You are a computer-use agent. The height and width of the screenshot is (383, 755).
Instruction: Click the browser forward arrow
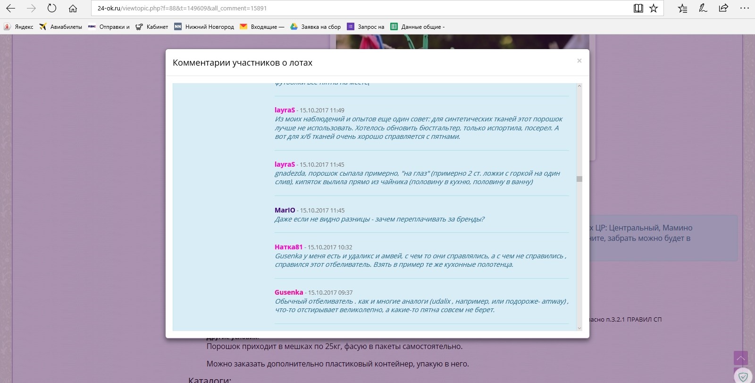[x=31, y=8]
